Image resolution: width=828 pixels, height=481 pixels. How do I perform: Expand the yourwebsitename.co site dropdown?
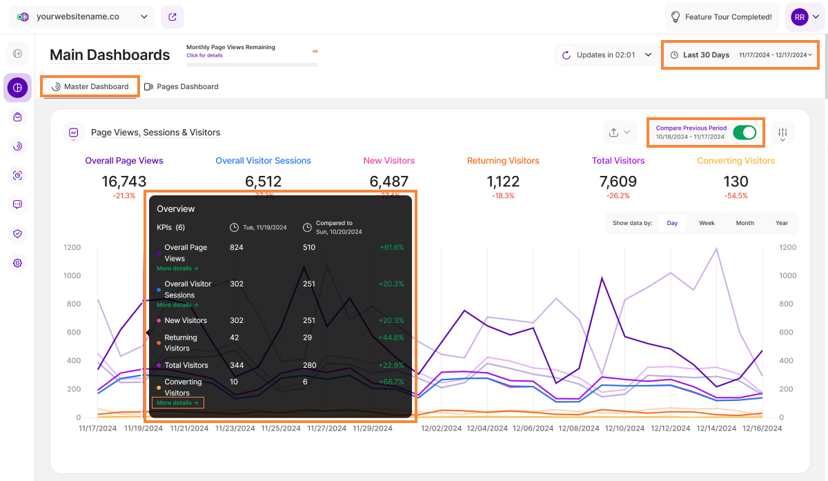(81, 17)
